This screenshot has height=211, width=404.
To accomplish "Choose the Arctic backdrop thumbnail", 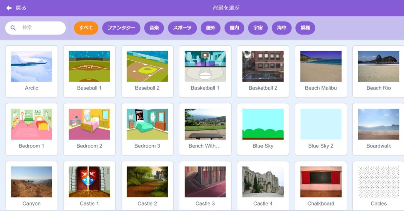I will (32, 66).
